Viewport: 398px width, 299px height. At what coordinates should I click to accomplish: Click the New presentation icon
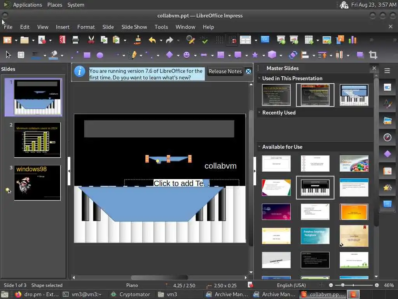coord(7,40)
